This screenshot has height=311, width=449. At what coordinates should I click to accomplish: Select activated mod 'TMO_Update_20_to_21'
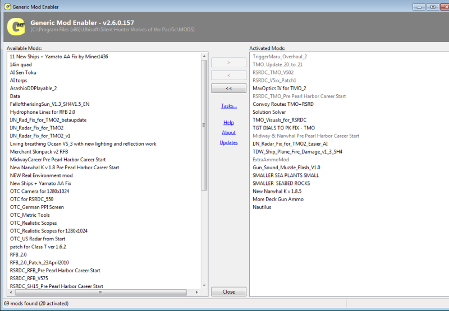pos(277,64)
